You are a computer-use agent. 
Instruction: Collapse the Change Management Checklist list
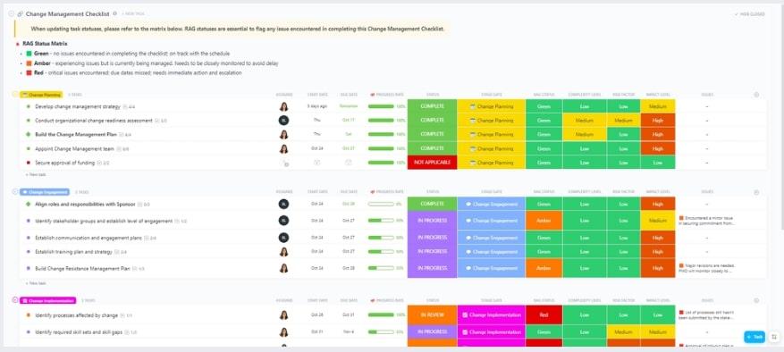[11, 14]
